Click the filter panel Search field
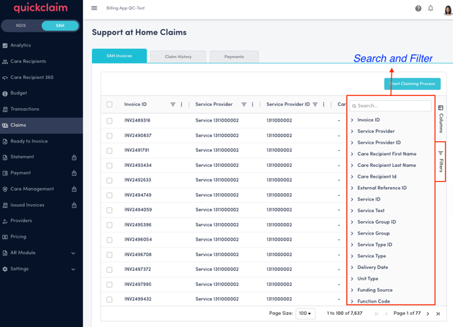This screenshot has height=327, width=453. pos(392,106)
